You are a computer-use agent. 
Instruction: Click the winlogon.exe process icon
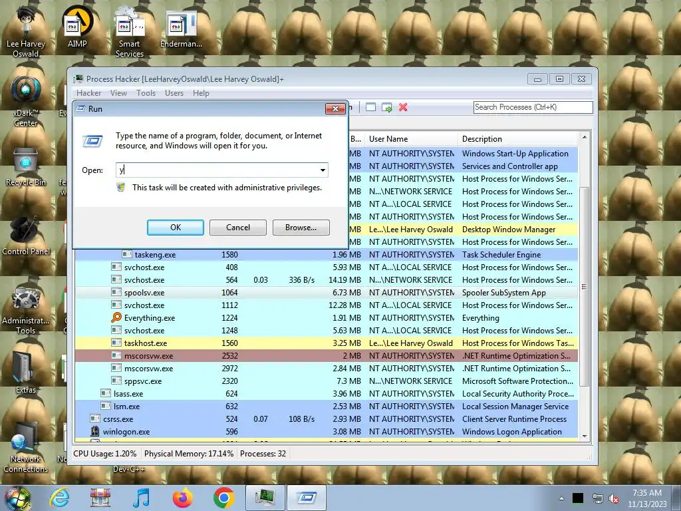pos(94,431)
